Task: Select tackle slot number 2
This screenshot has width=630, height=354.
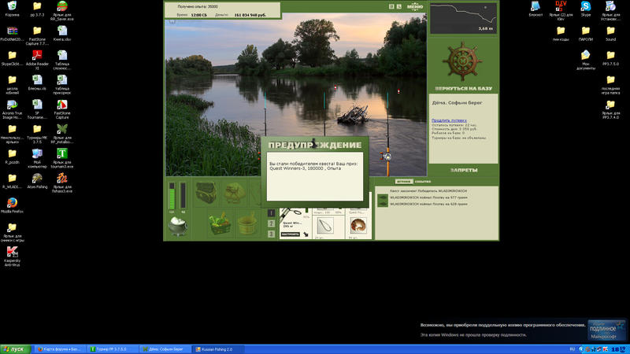Action: click(271, 223)
